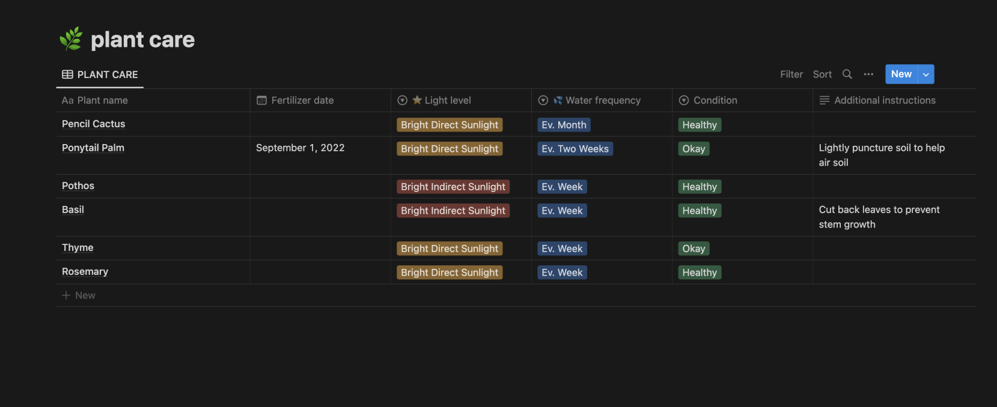
Task: Click the plant care page title
Action: coord(142,40)
